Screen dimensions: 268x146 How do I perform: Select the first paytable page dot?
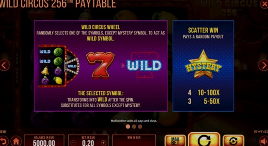[x=128, y=127]
